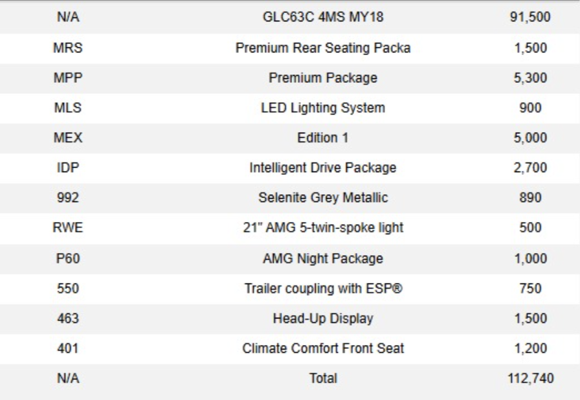Select the AMG Night Package row
Viewport: 580px width, 400px height.
tap(290, 258)
